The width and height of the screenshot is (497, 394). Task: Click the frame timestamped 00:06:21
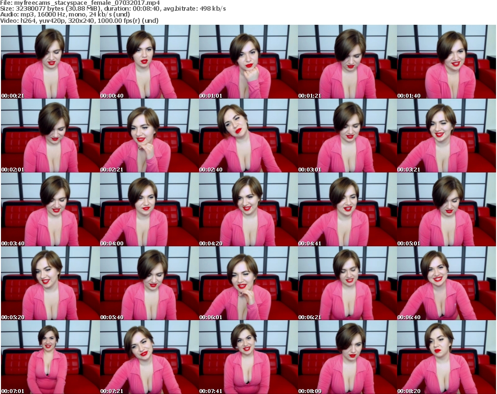tap(348, 283)
